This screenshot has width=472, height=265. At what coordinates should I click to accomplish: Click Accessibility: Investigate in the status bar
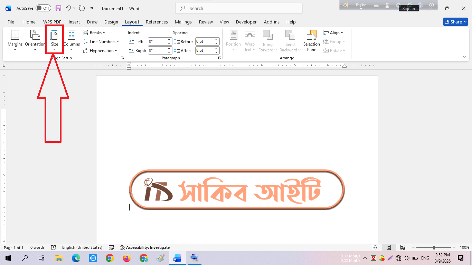pos(145,247)
